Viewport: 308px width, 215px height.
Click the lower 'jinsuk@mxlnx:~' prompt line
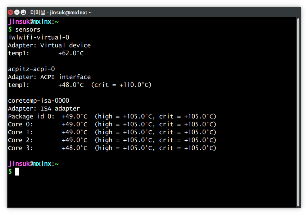point(33,164)
